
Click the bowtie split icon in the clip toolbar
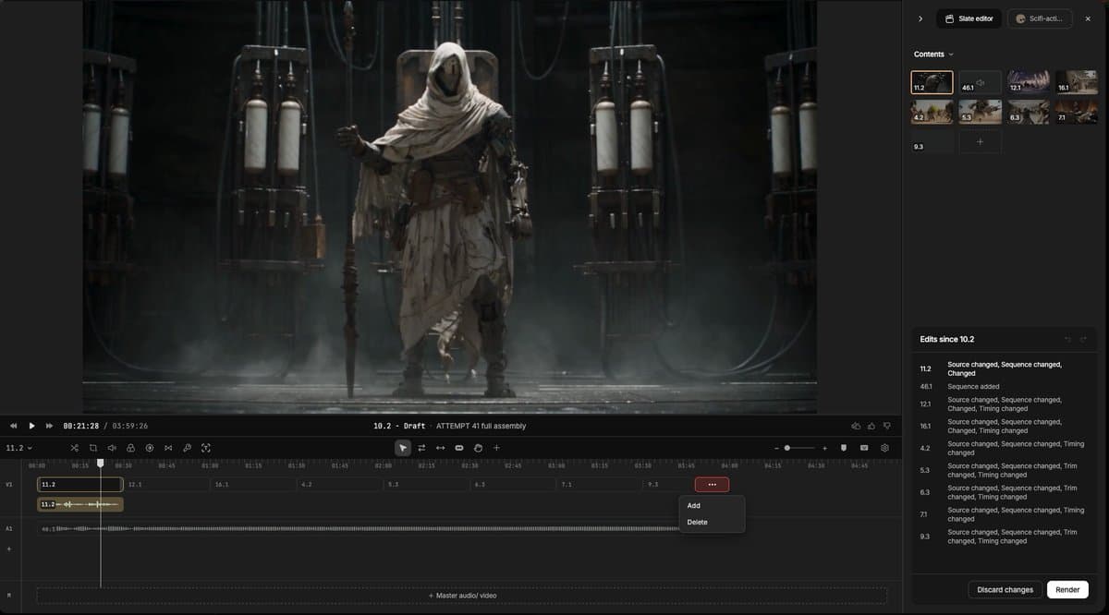(x=167, y=448)
